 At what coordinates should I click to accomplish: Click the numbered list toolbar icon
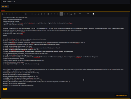pyautogui.click(x=54, y=14)
